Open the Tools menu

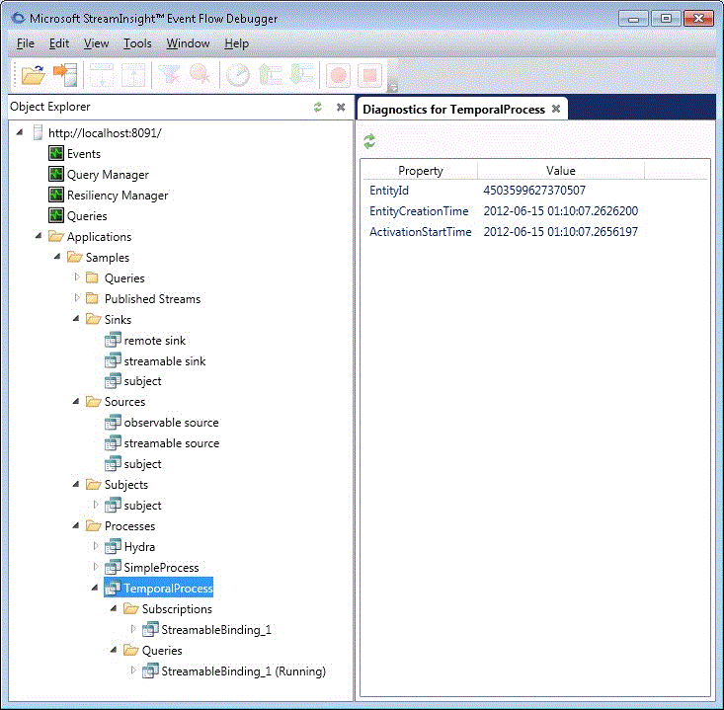click(137, 43)
